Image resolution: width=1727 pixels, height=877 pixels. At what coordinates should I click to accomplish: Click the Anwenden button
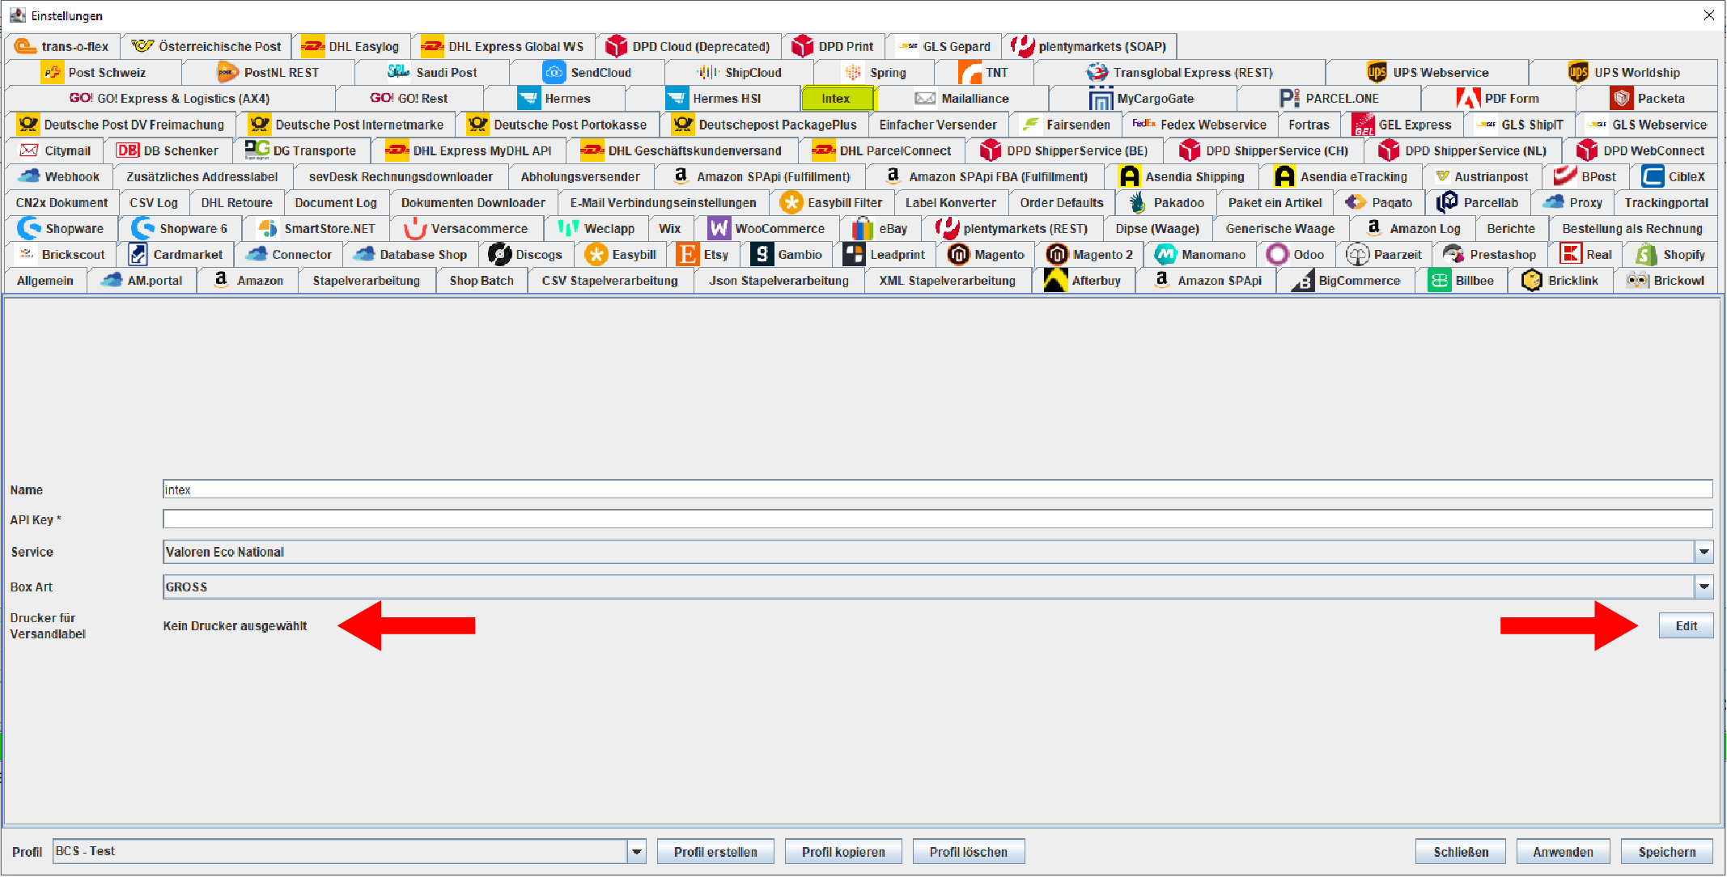tap(1563, 852)
